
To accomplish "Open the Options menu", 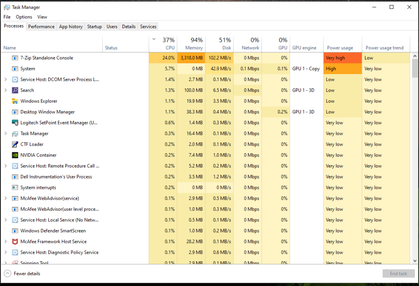I will (x=23, y=17).
